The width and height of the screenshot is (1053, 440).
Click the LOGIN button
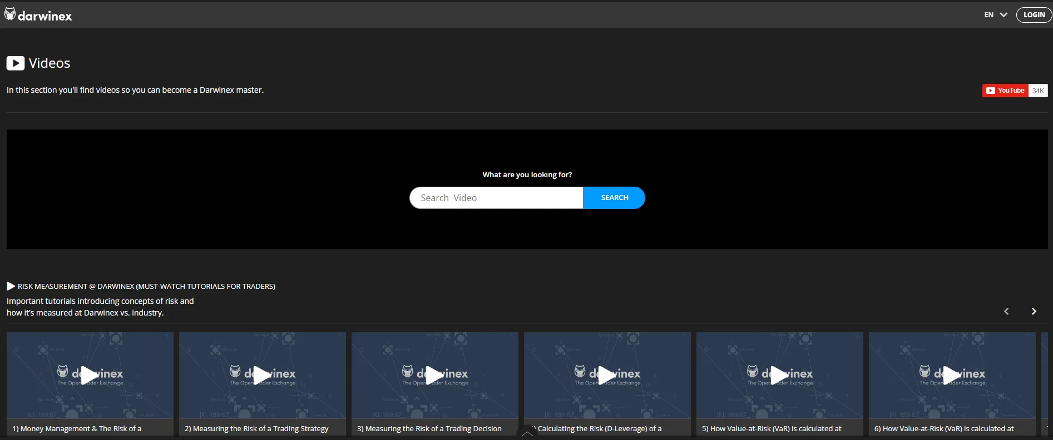click(x=1034, y=15)
